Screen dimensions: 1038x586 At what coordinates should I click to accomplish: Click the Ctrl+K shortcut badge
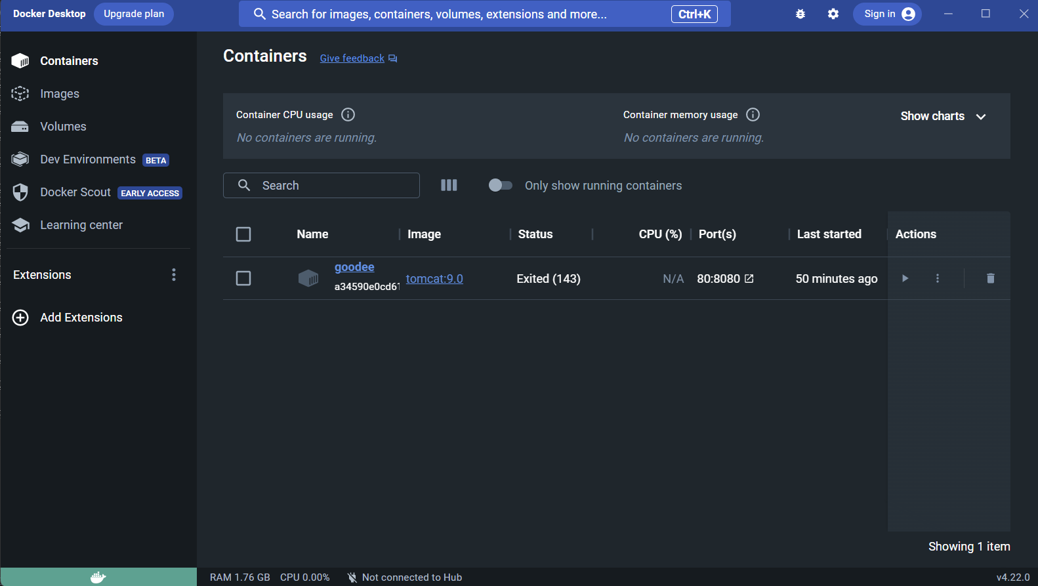(x=694, y=14)
